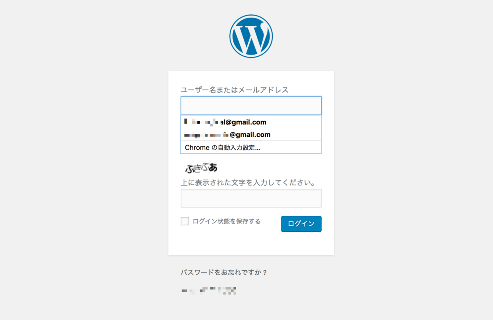
Task: Click the pixelated part of the second email suggestion
Action: (x=206, y=134)
